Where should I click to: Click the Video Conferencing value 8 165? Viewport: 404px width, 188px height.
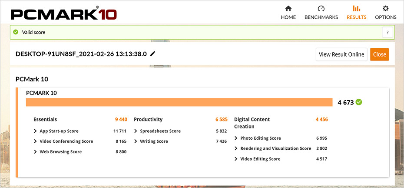click(121, 141)
